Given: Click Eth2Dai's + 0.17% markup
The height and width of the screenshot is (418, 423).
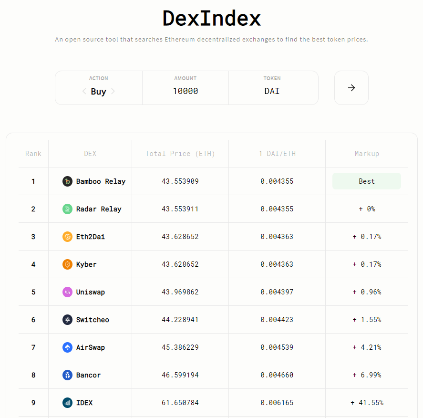Looking at the screenshot, I should click(x=367, y=237).
